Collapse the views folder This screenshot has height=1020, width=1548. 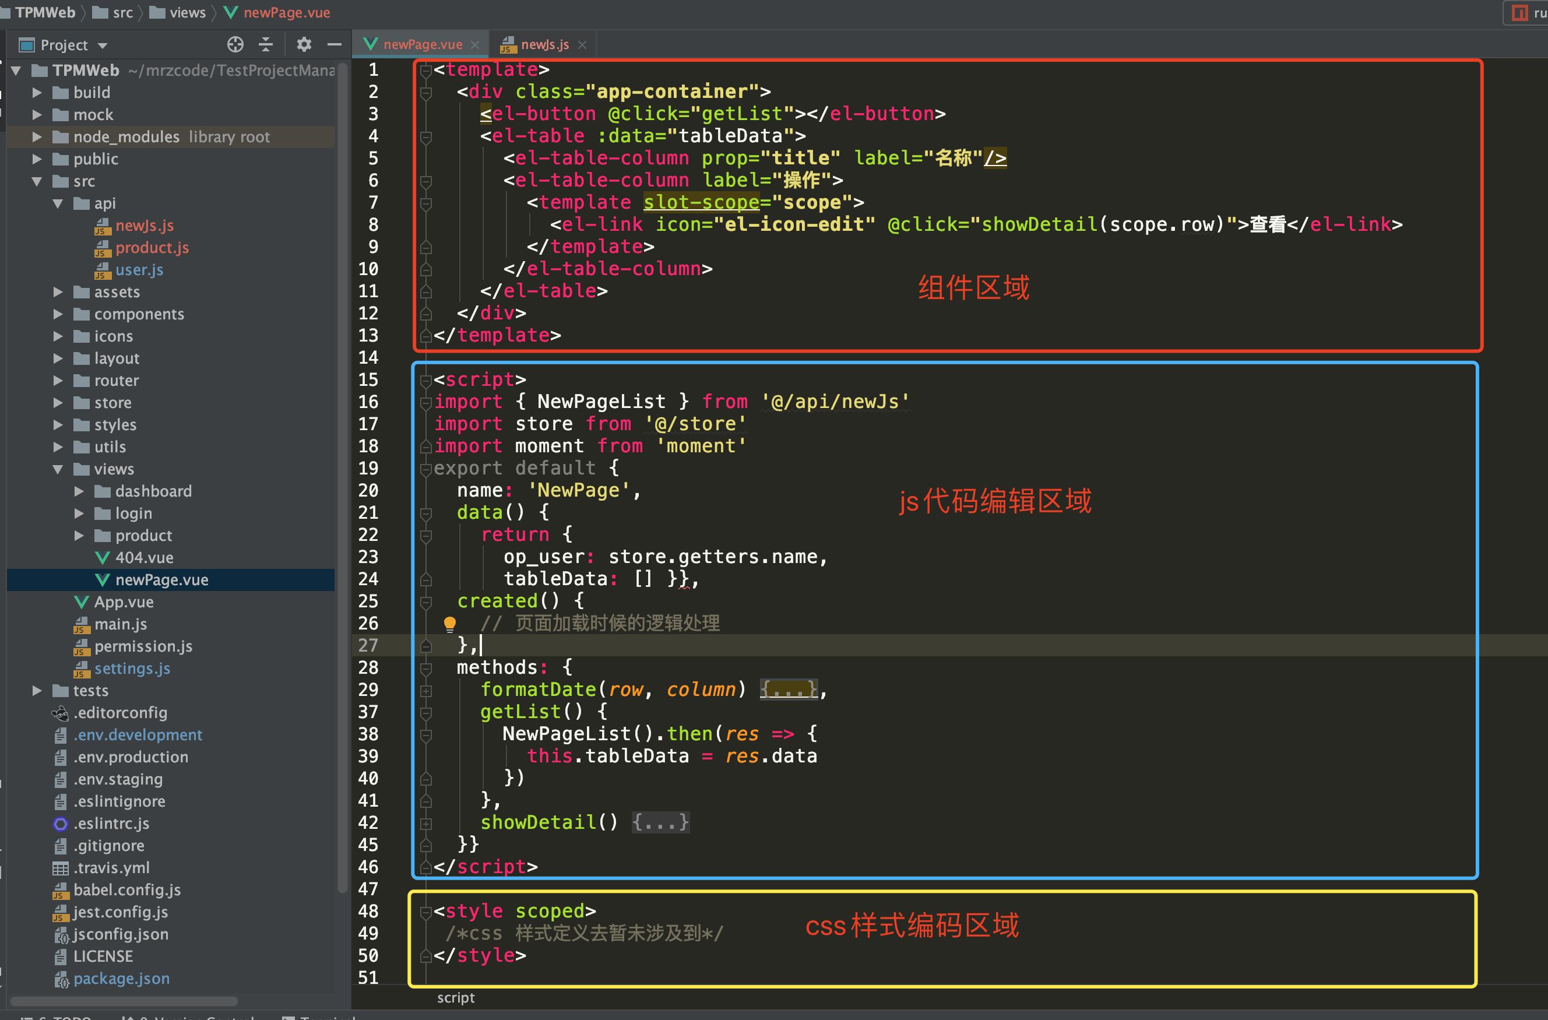(58, 469)
